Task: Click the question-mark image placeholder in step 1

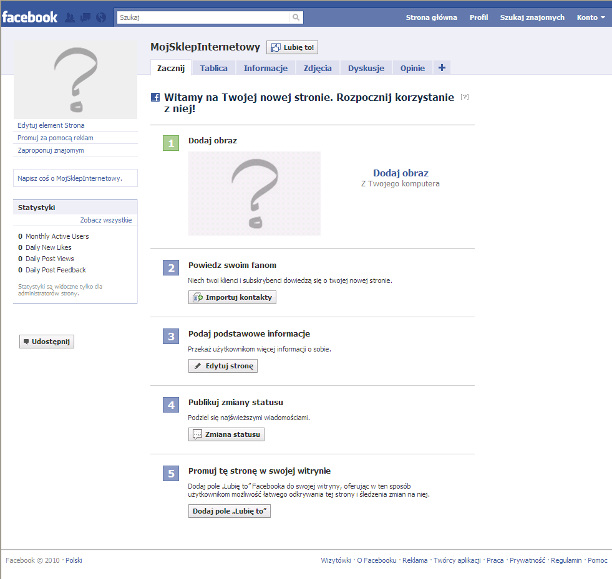Action: (x=255, y=193)
